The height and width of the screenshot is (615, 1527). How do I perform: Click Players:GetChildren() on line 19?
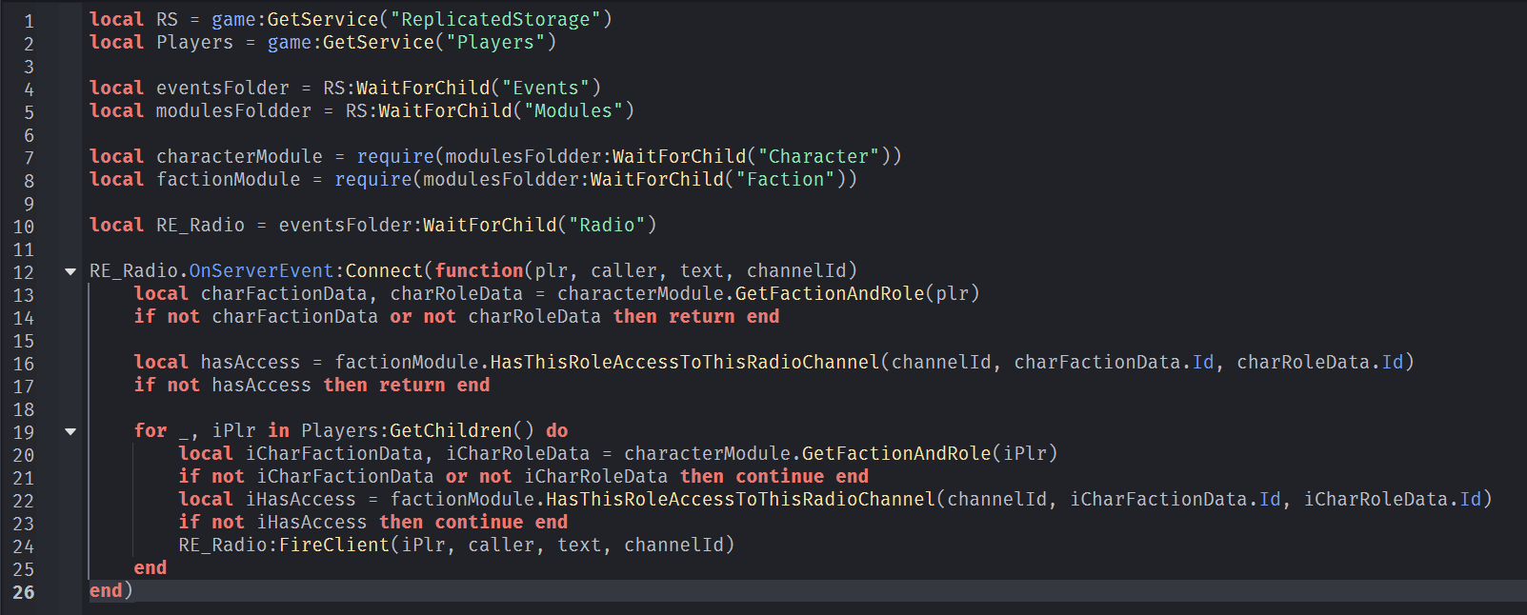[x=418, y=430]
